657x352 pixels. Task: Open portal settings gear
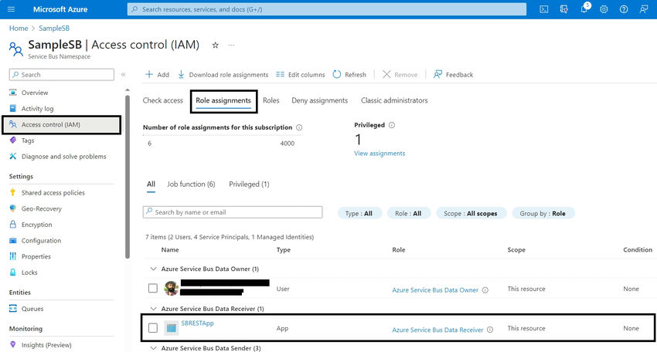pos(604,9)
